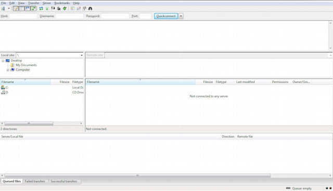
Task: Toggle synchronized browsing
Action: tap(84, 8)
